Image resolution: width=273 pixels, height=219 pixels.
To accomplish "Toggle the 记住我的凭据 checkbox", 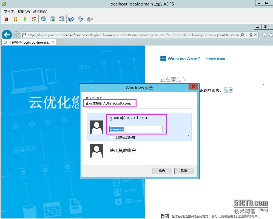I will pos(112,137).
